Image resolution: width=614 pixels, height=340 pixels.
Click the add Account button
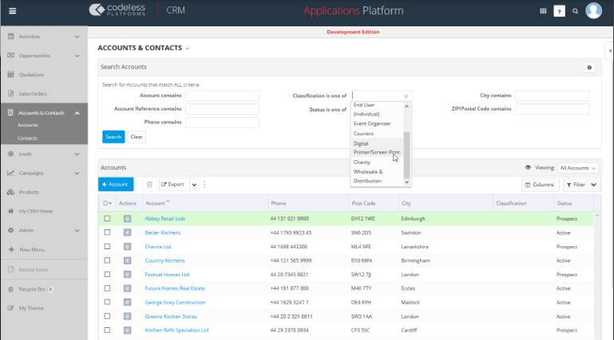116,184
